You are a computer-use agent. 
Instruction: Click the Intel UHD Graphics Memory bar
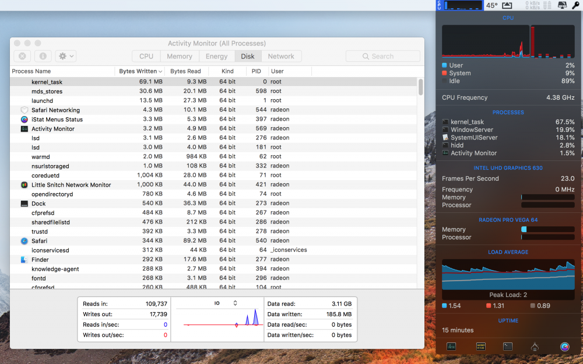[547, 197]
